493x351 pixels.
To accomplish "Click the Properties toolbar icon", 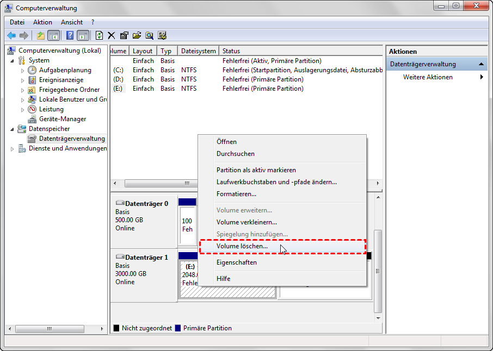I will (x=124, y=35).
